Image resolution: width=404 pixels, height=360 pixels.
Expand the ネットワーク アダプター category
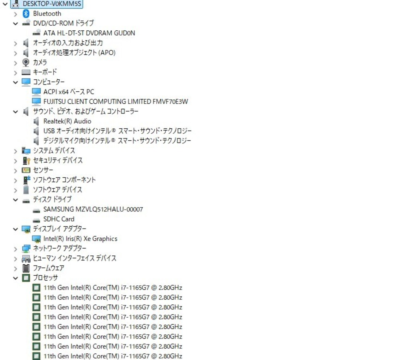(x=15, y=249)
